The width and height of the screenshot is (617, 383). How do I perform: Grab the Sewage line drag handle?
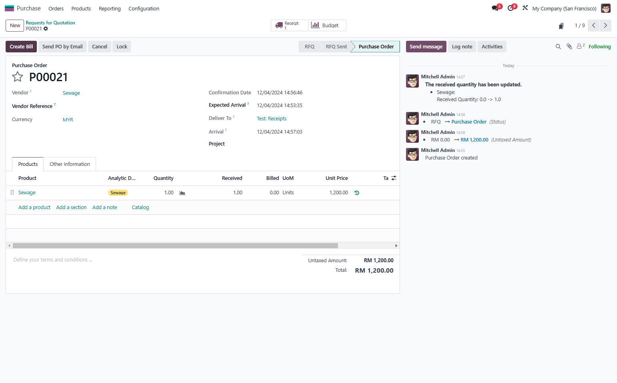12,192
